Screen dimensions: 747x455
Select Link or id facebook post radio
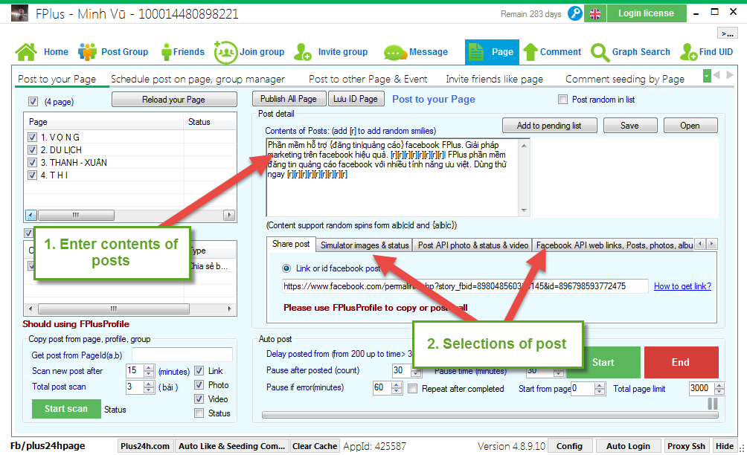point(286,268)
